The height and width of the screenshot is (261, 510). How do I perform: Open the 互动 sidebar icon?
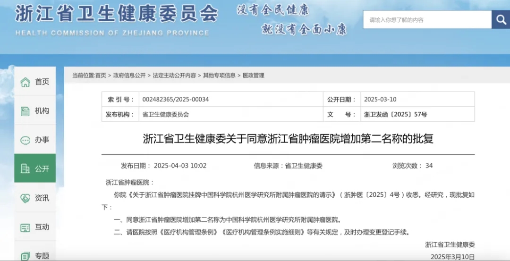point(25,227)
